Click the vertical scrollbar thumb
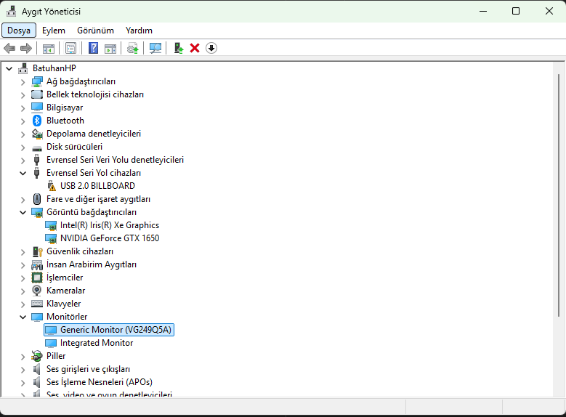 558,195
